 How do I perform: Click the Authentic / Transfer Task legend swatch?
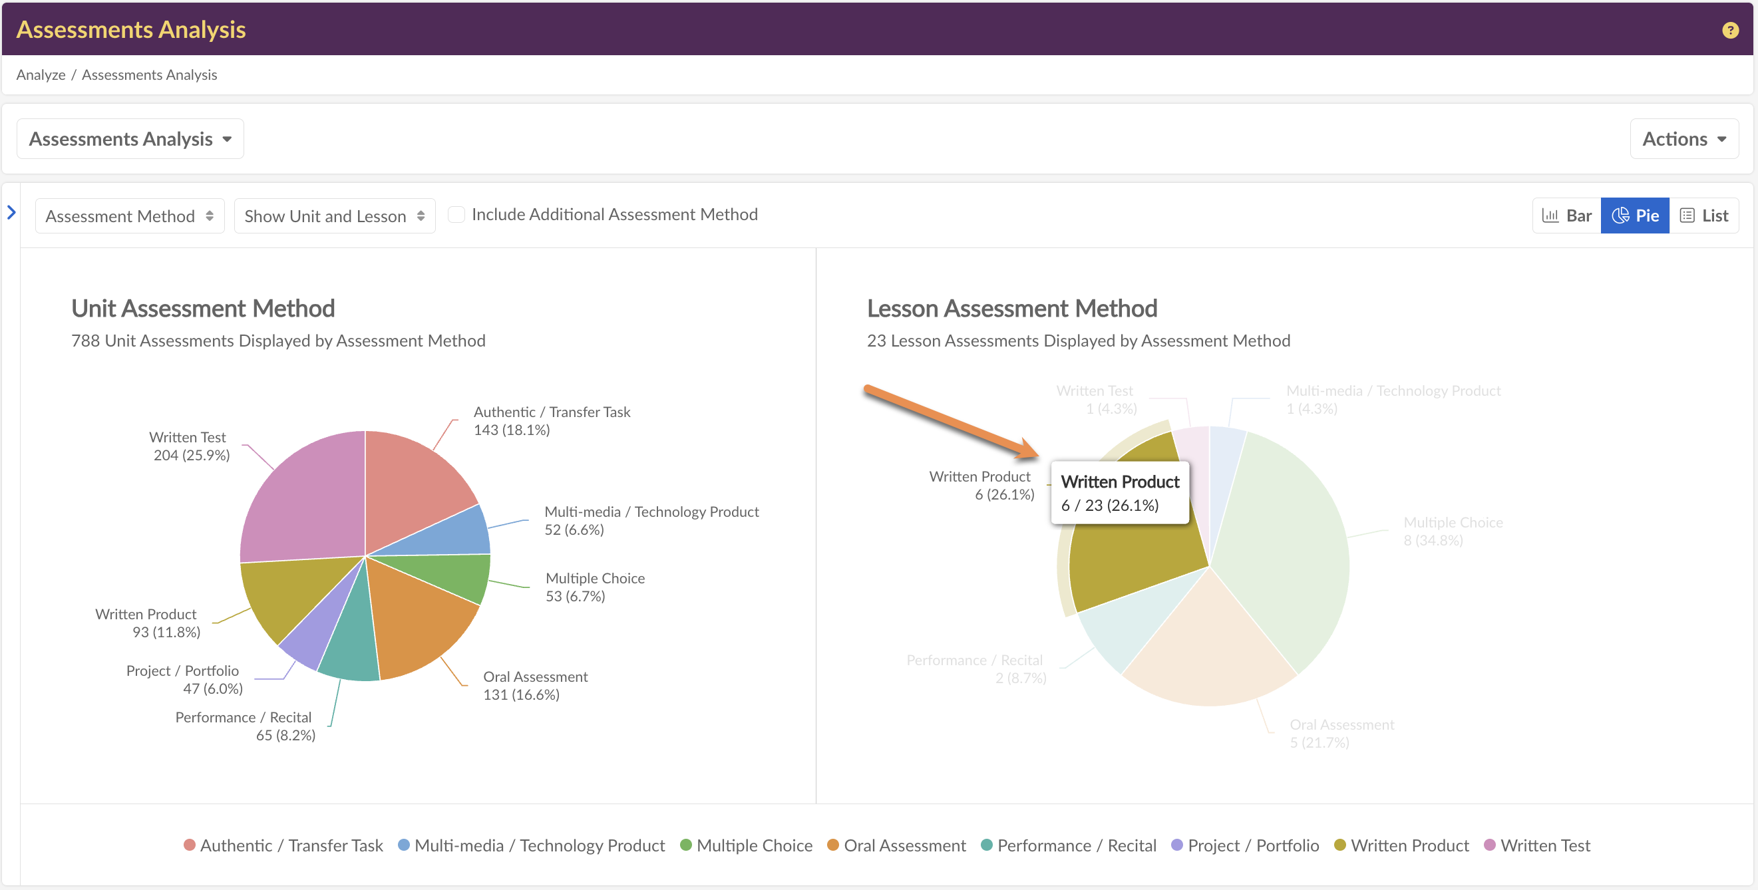tap(190, 845)
